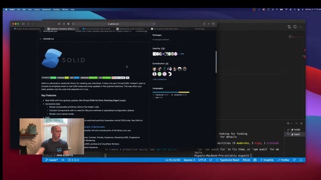Click the last contributor avatar in second row
The width and height of the screenshot is (321, 180).
pos(170,74)
